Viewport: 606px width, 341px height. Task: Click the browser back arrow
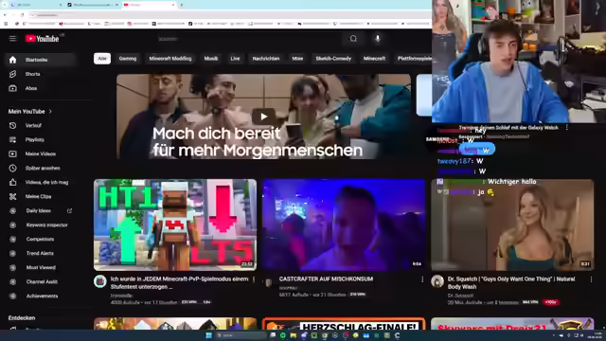click(5, 15)
